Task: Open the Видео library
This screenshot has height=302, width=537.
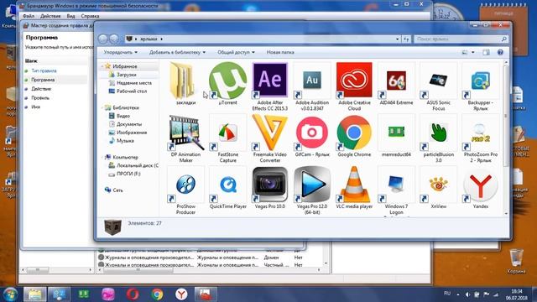Action: 123,116
